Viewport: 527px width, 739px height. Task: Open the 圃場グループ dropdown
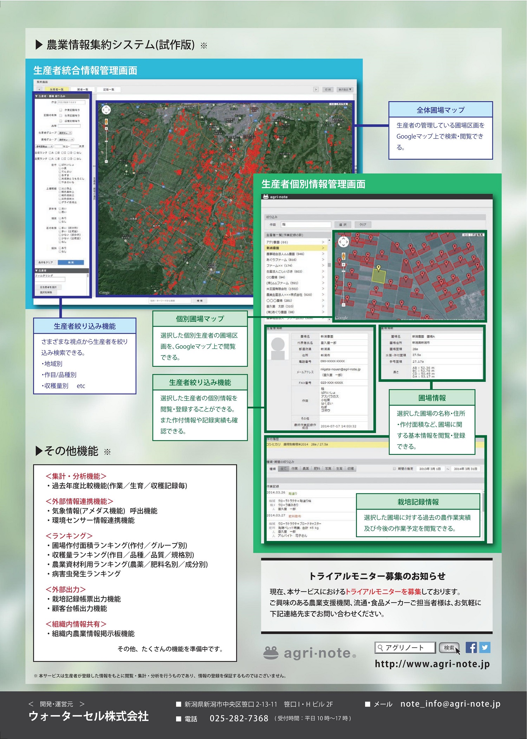[x=65, y=139]
